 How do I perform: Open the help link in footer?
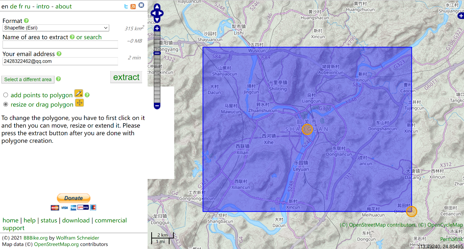pos(30,220)
